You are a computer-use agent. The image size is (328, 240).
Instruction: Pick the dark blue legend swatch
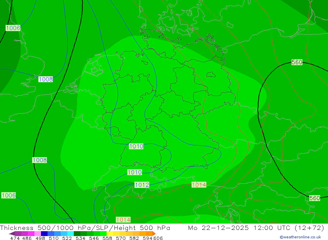point(44,233)
